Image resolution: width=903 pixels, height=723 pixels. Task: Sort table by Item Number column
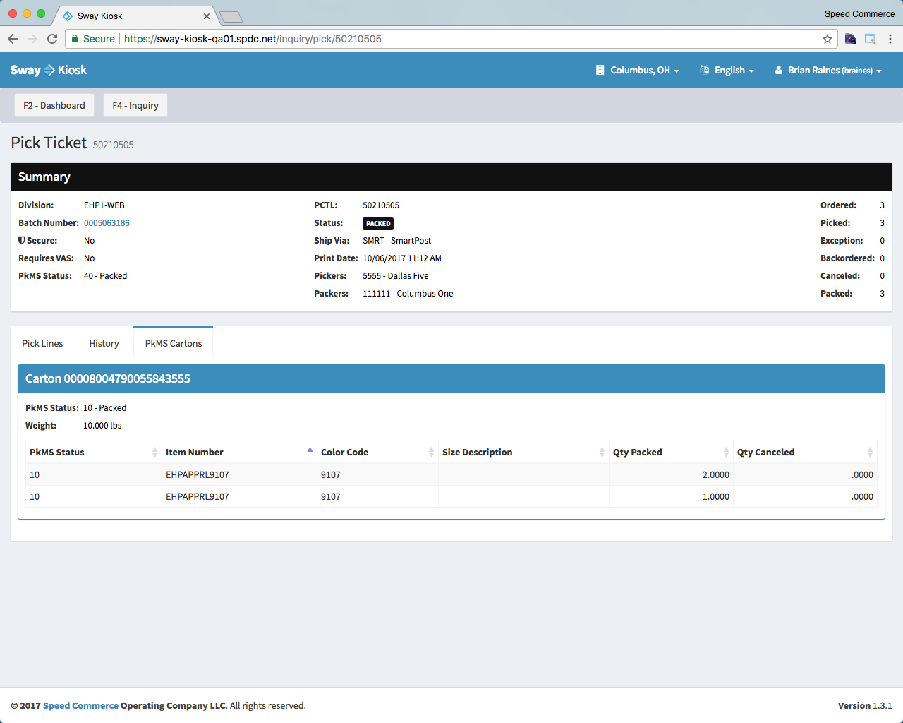tap(239, 452)
